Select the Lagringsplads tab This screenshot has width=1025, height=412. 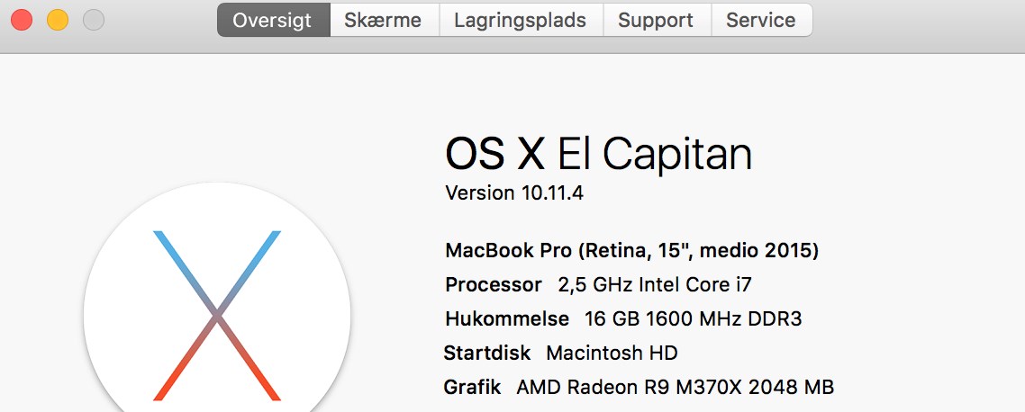521,20
